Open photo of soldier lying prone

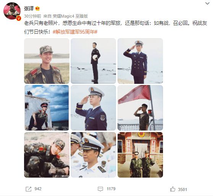pyautogui.click(x=47, y=155)
